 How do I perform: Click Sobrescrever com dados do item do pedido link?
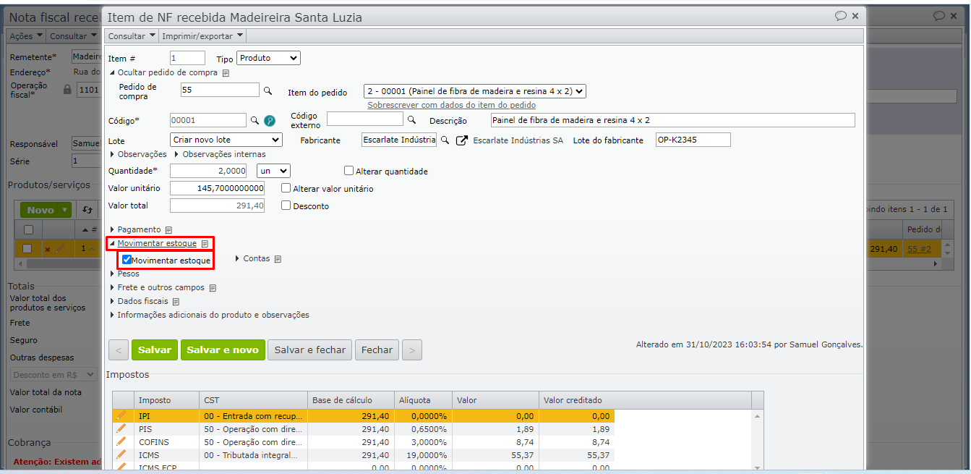pyautogui.click(x=452, y=105)
